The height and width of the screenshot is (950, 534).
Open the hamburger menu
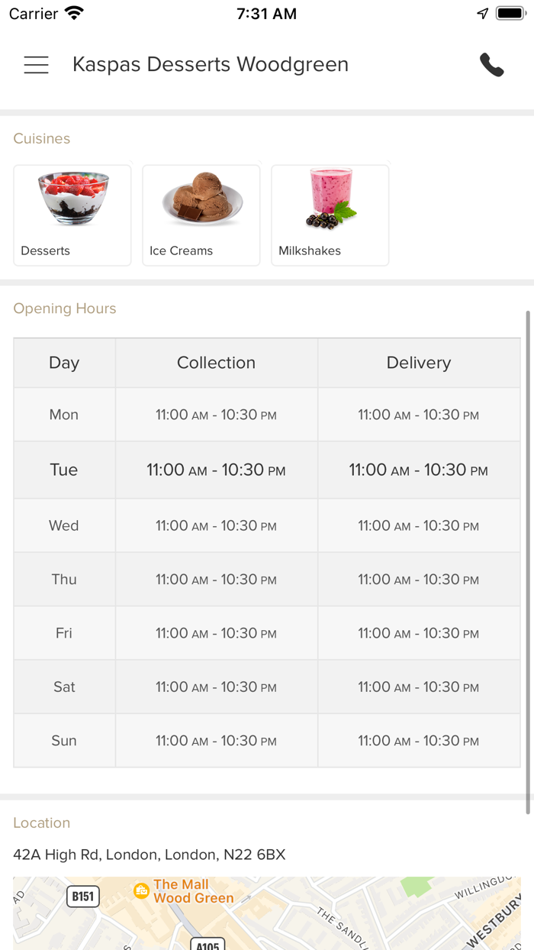pos(36,65)
